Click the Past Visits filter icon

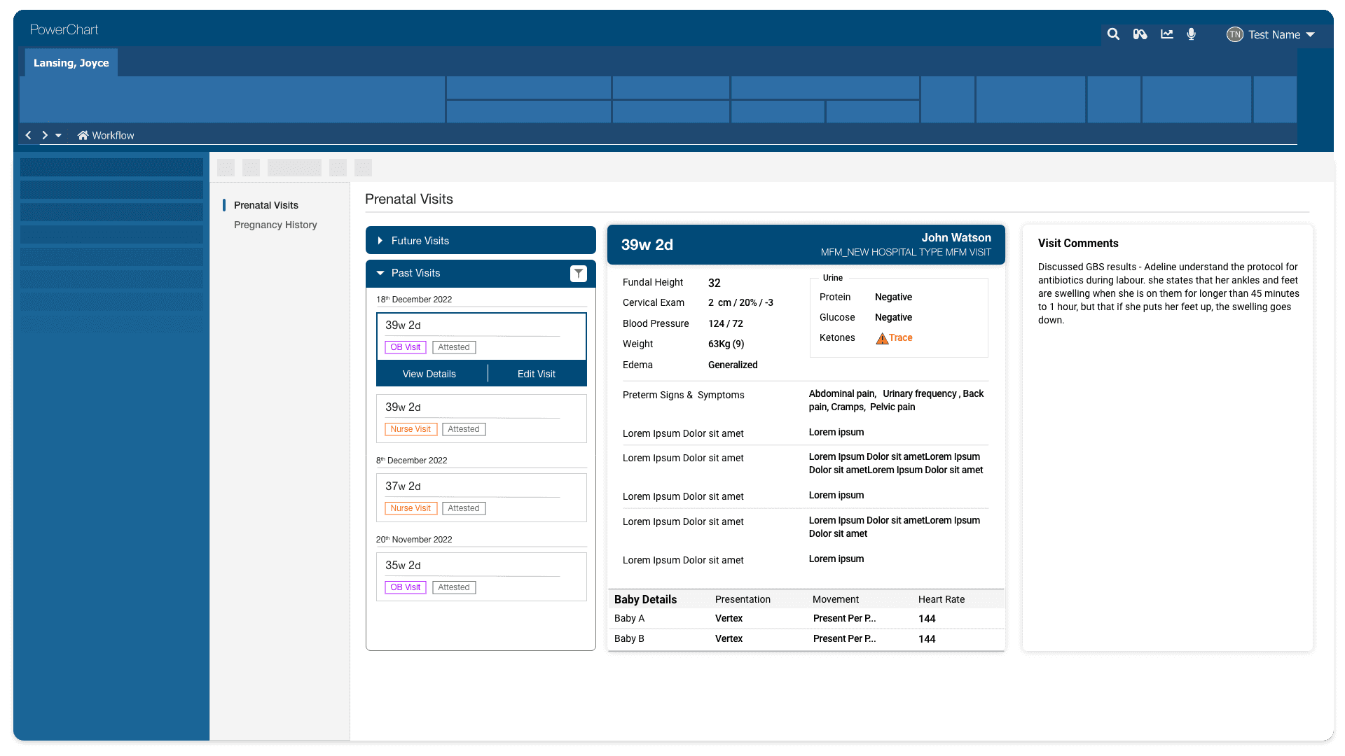point(578,274)
